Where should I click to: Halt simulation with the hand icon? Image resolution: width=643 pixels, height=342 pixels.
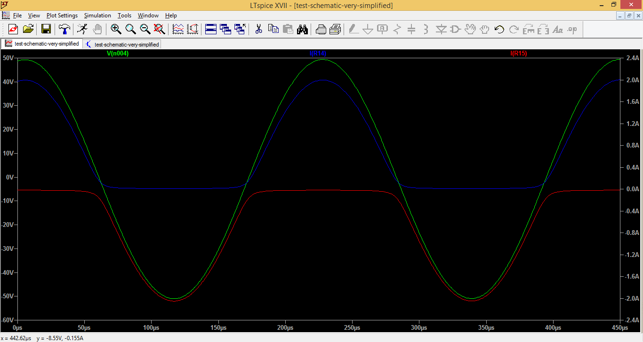coord(97,29)
